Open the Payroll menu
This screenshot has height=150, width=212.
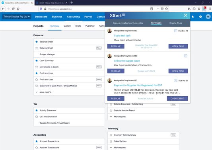tap(88, 17)
